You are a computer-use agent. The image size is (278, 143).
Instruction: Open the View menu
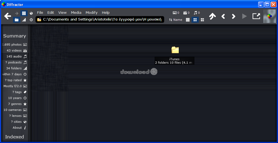tap(62, 12)
